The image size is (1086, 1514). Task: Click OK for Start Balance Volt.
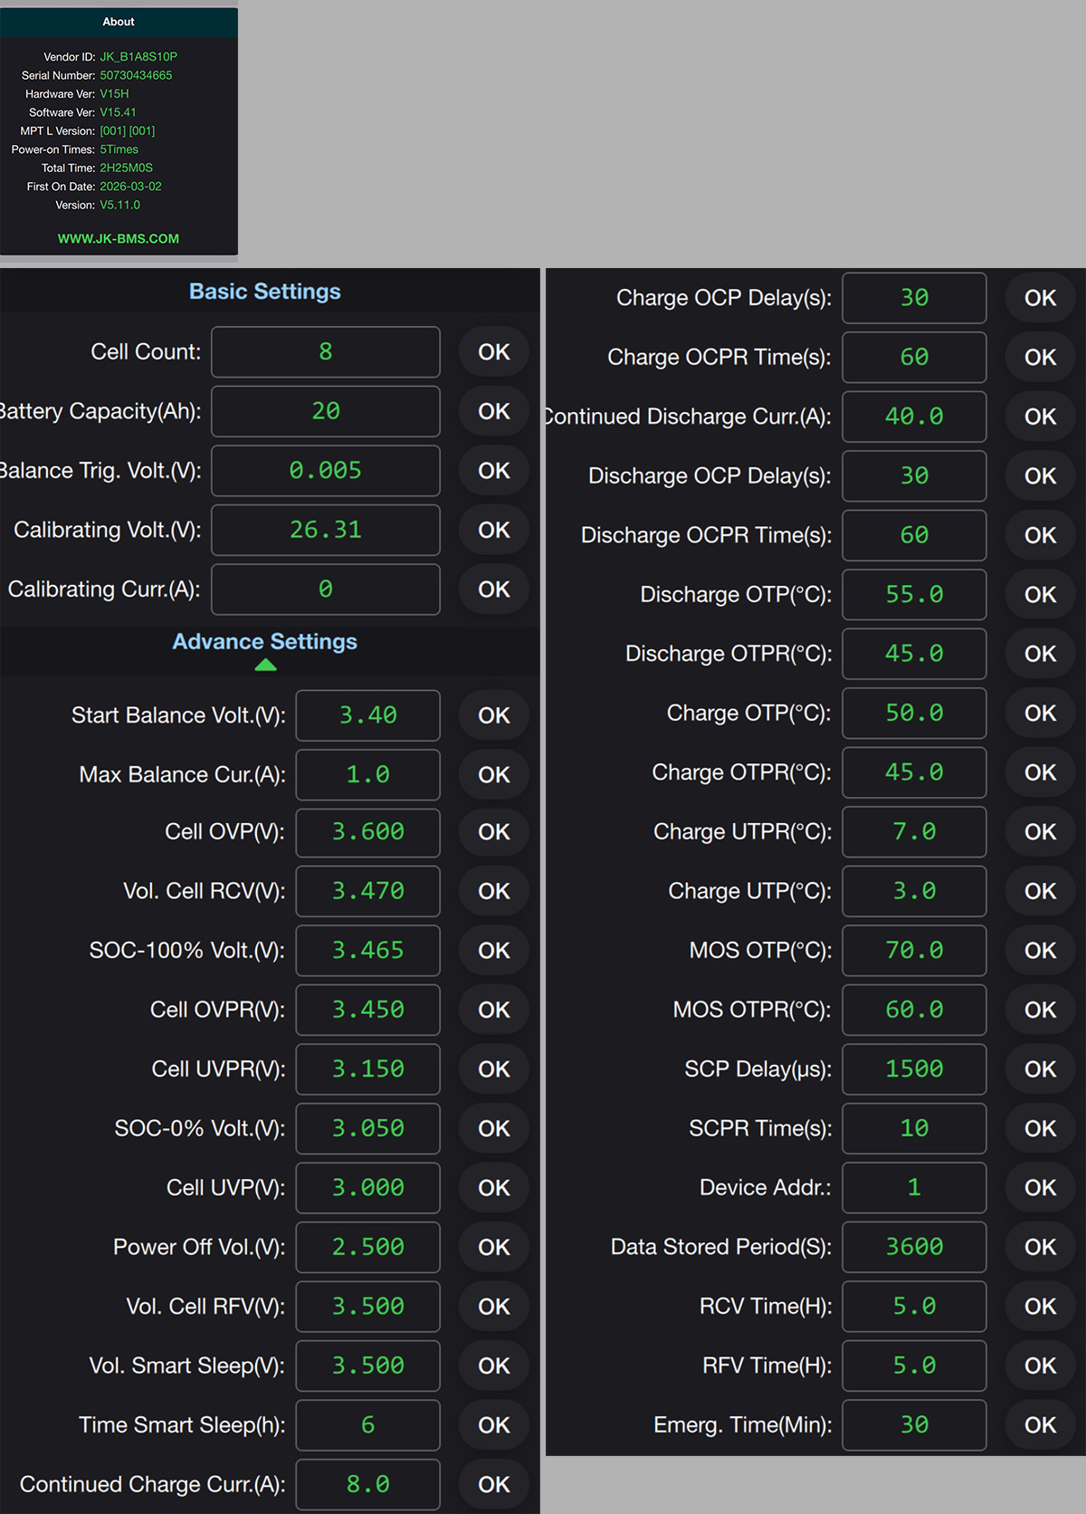coord(494,715)
